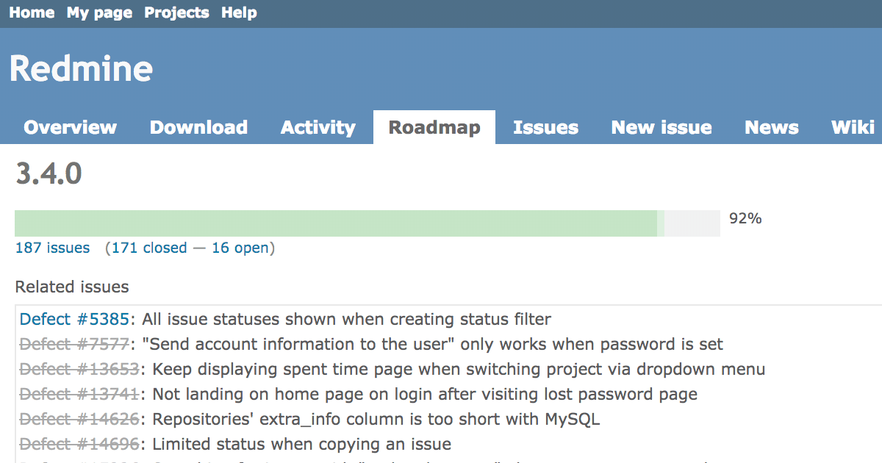Viewport: 882px width, 463px height.
Task: Open Help in top navigation
Action: pyautogui.click(x=239, y=13)
